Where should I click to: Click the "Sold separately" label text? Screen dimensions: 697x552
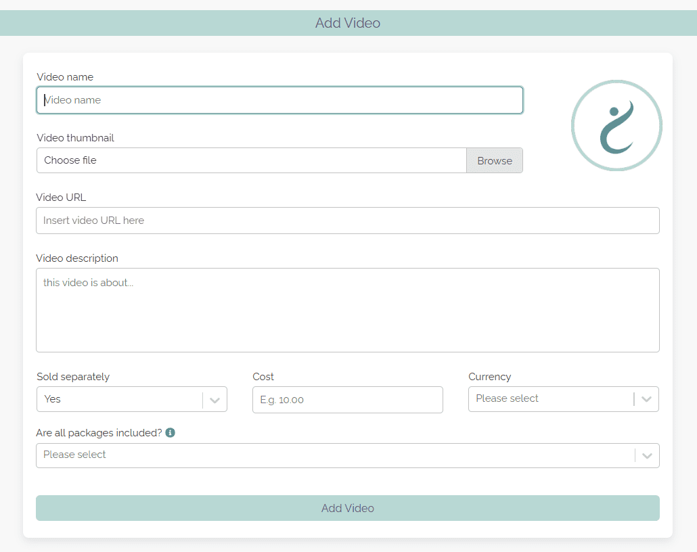[x=73, y=377]
